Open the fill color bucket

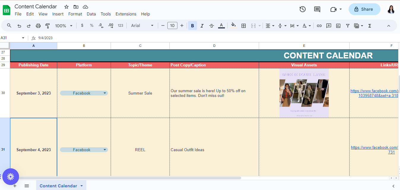234,26
